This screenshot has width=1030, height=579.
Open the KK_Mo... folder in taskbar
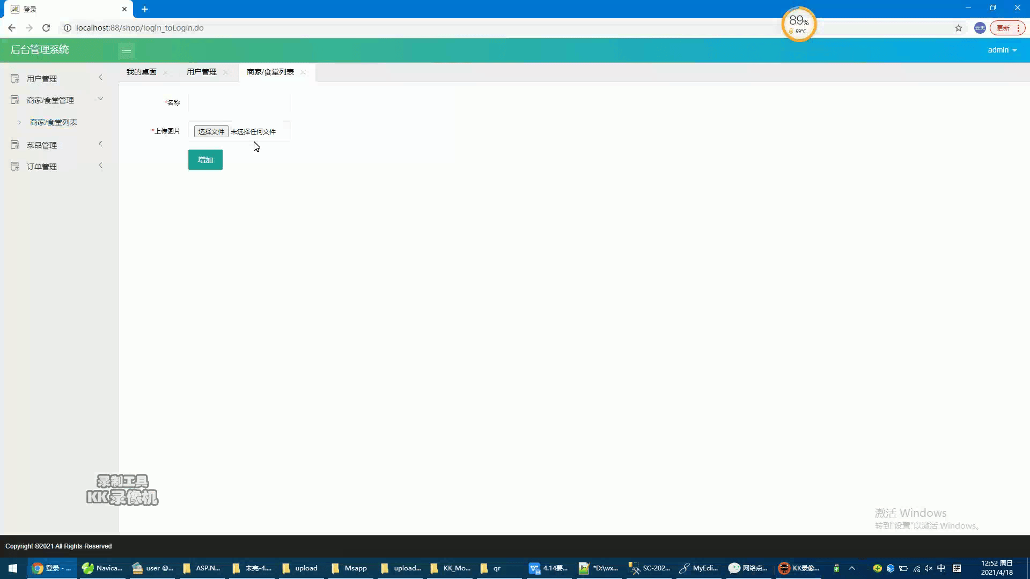(x=451, y=568)
